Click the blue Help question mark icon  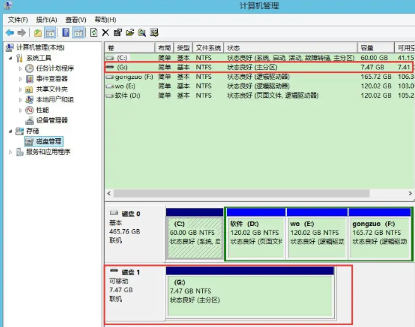click(66, 33)
